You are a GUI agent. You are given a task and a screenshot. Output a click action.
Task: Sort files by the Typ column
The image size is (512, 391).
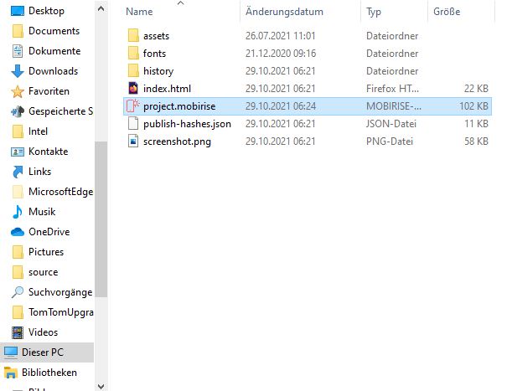click(374, 12)
